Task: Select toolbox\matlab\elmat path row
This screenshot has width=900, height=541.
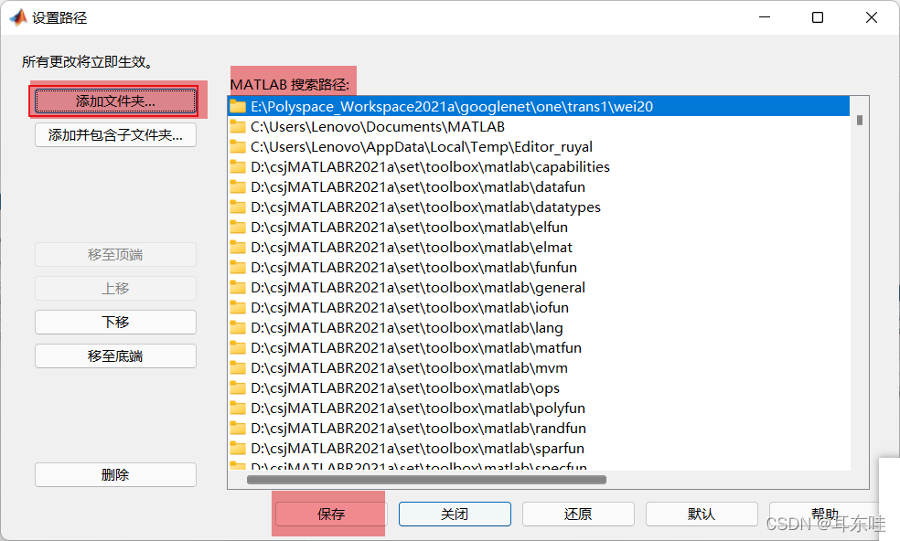Action: tap(539, 248)
